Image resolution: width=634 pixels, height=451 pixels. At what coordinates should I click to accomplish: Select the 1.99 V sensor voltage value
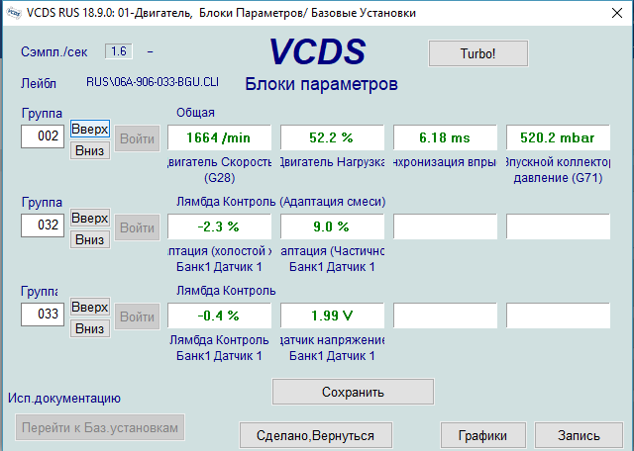tap(332, 316)
